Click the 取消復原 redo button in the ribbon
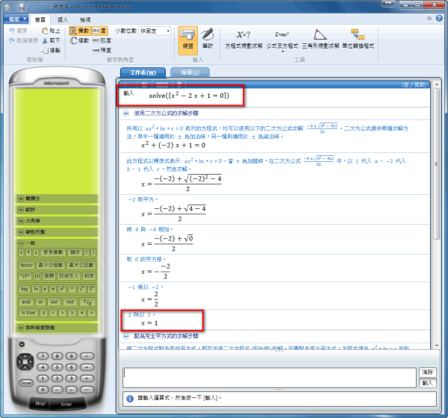 (x=23, y=40)
